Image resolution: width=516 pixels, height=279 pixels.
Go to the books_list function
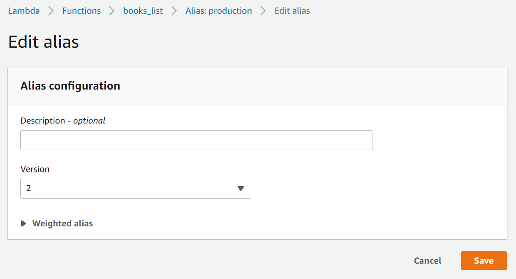pos(143,11)
